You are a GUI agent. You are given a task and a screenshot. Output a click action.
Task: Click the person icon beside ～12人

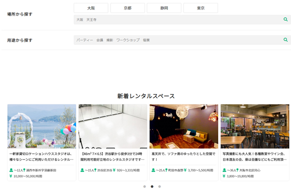click(11, 170)
